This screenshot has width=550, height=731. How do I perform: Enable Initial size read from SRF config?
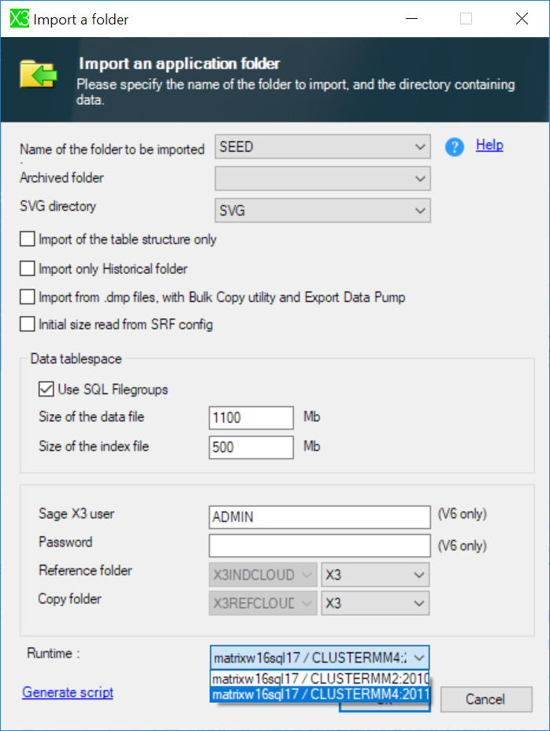tap(28, 324)
